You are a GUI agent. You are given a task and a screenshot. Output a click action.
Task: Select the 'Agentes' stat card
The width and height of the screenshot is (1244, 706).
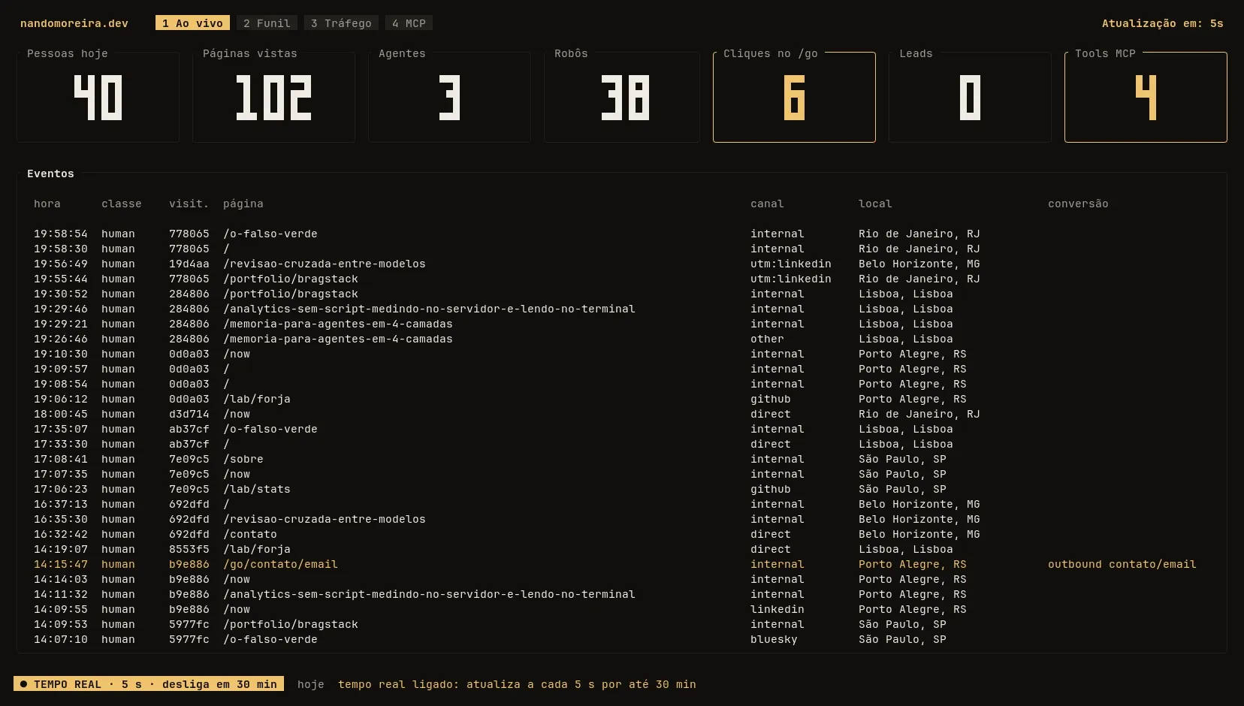click(x=449, y=97)
